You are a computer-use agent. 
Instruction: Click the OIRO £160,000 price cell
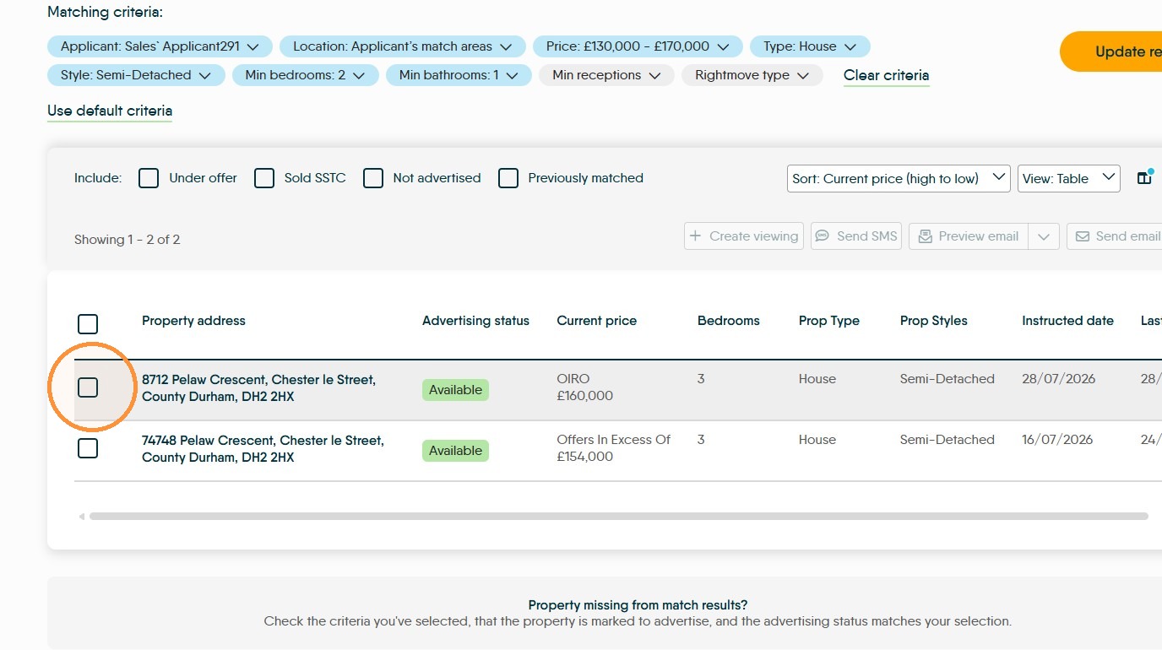click(x=585, y=387)
